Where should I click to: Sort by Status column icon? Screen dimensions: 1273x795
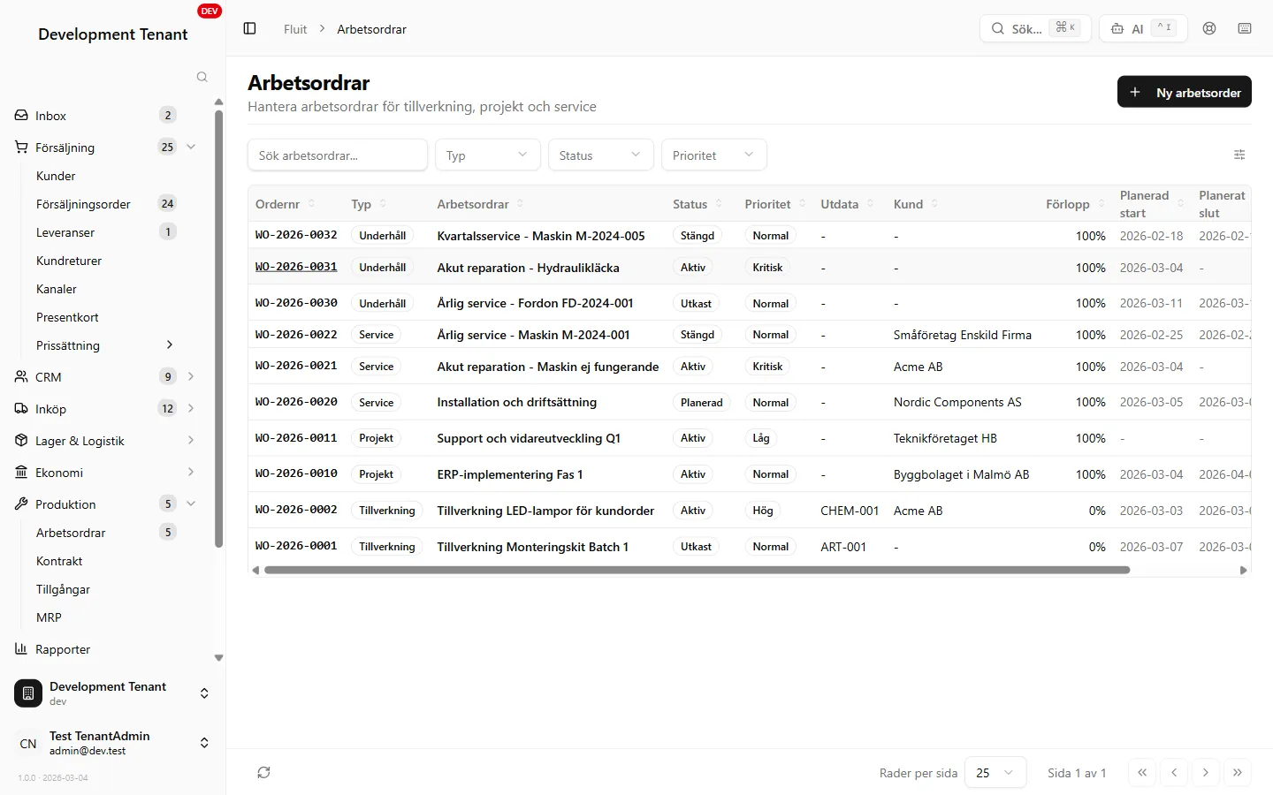click(719, 203)
